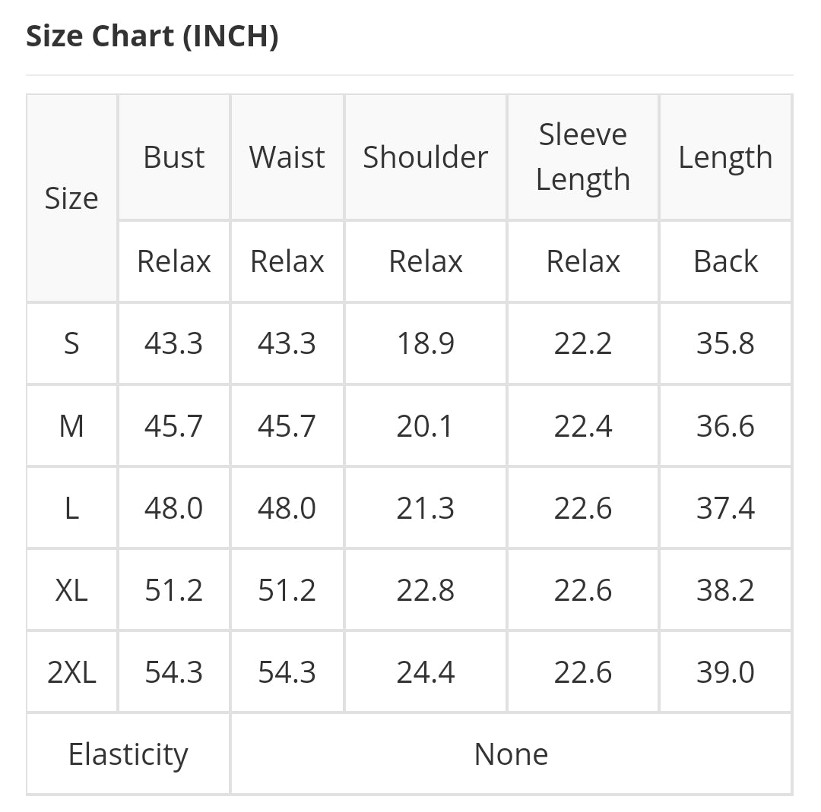Click the Sleeve Length column header
Screen dimensions: 821x812
tap(583, 157)
